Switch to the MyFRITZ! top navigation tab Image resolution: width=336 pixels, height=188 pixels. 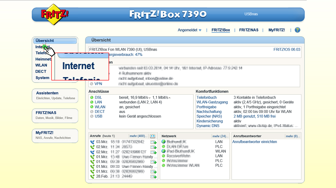pos(277,30)
